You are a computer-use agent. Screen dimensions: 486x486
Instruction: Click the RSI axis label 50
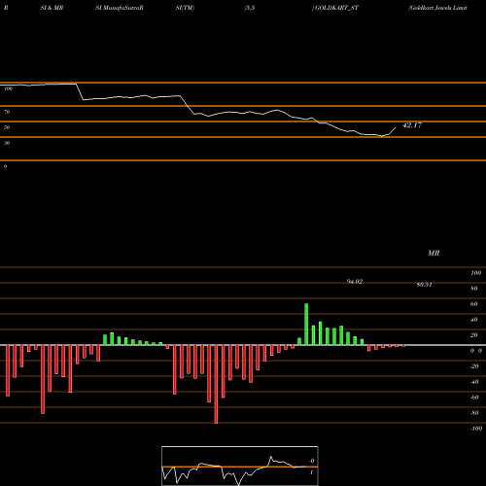pos(7,127)
